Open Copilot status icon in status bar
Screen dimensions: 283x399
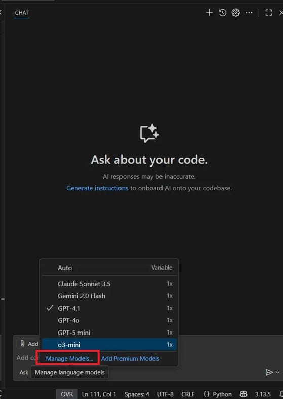244,394
